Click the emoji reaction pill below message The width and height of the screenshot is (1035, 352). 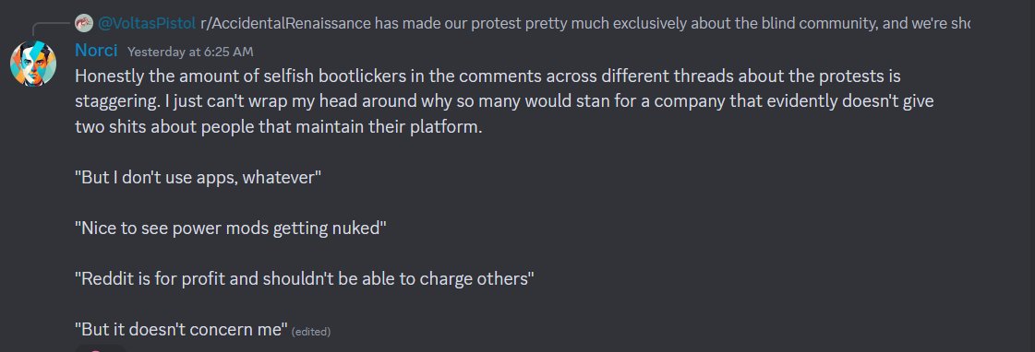99,348
